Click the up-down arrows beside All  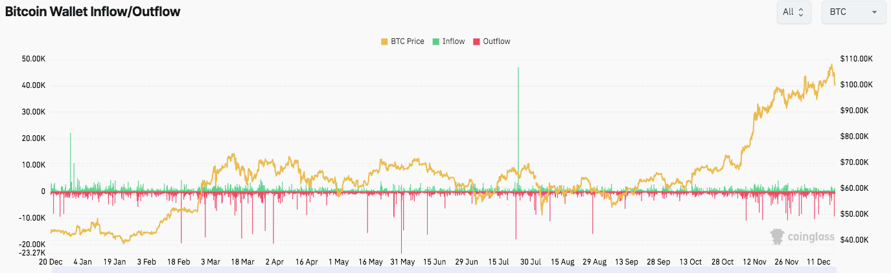pyautogui.click(x=801, y=12)
